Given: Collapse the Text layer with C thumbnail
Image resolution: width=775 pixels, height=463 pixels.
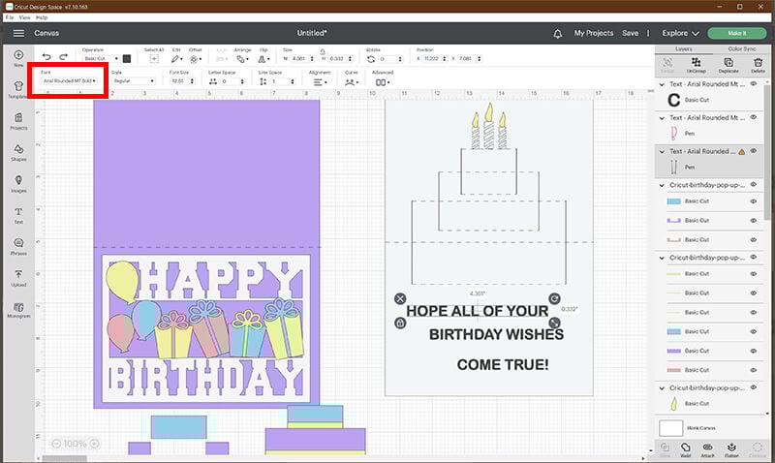Looking at the screenshot, I should [x=662, y=84].
